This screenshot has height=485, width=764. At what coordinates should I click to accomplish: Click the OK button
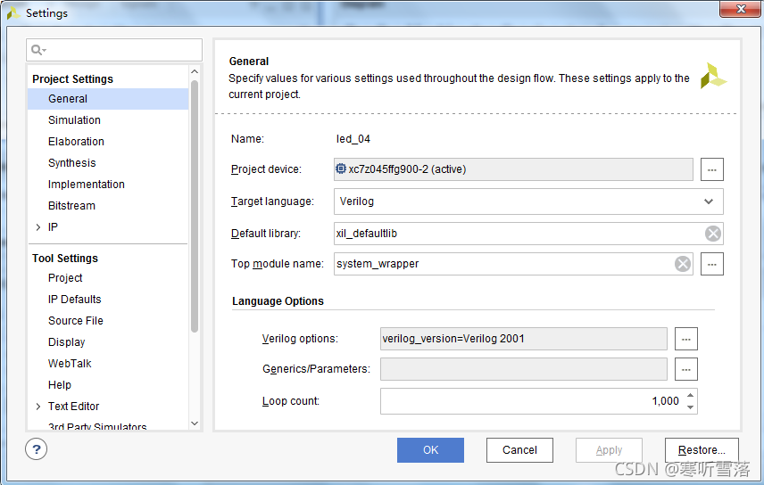(430, 450)
